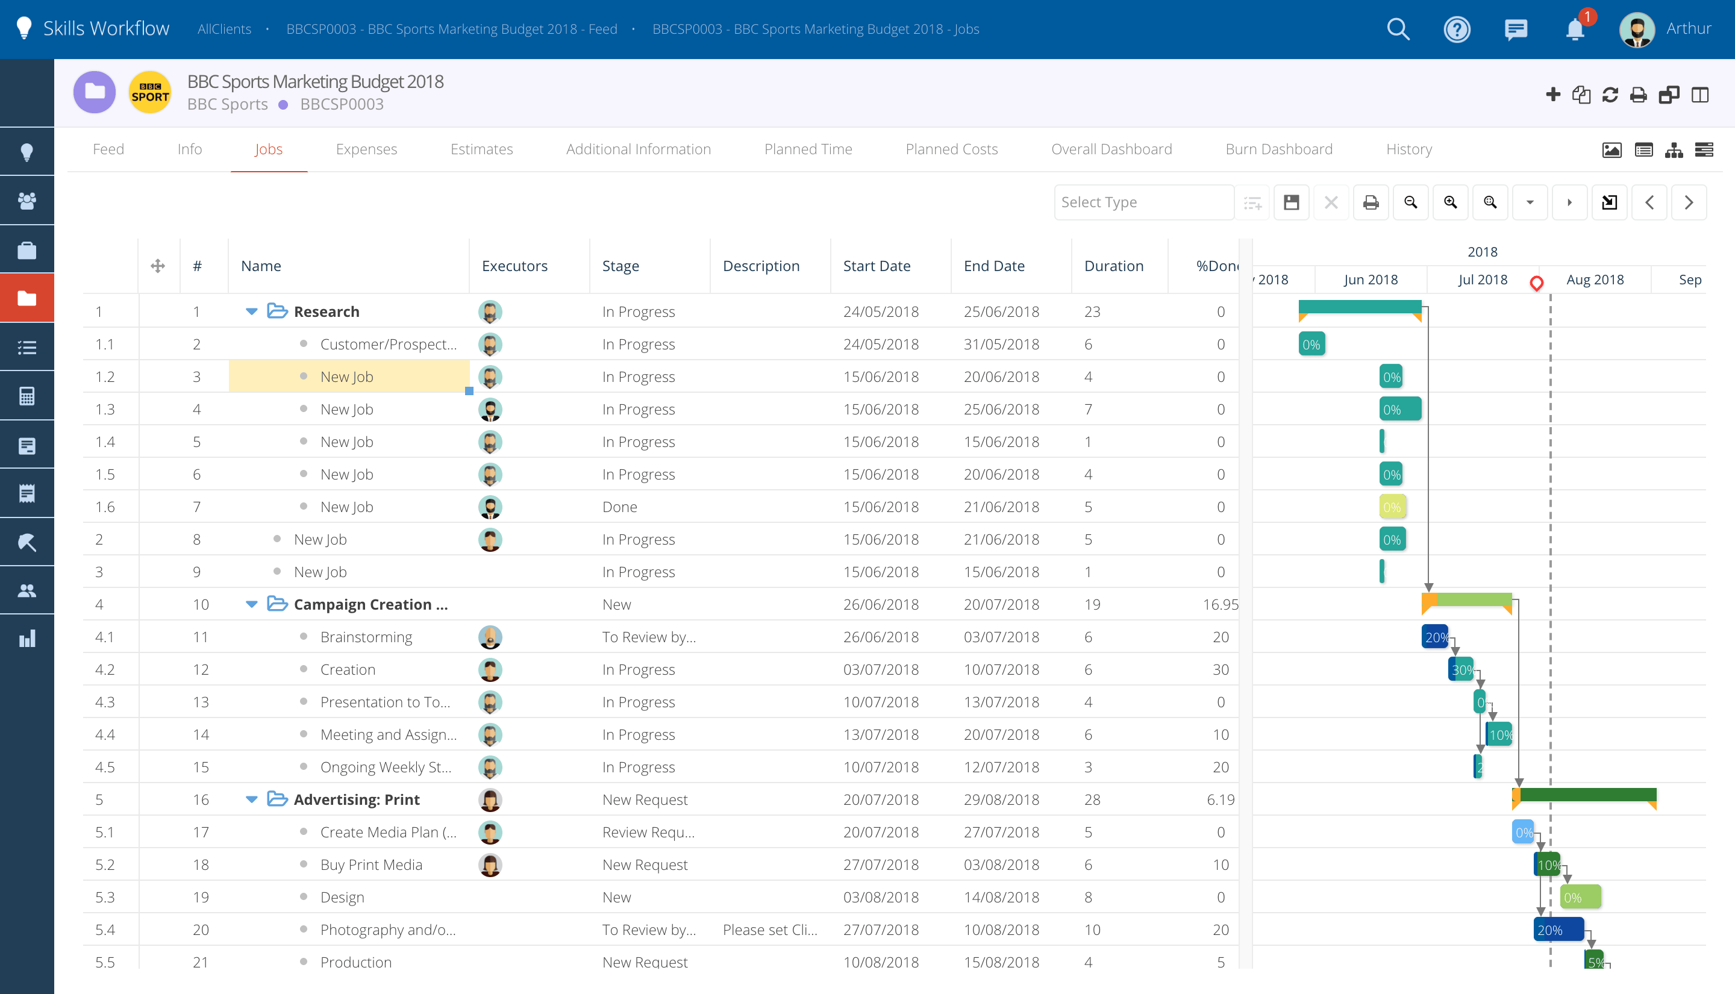Click the add plus icon in header
The image size is (1735, 994).
[1552, 94]
